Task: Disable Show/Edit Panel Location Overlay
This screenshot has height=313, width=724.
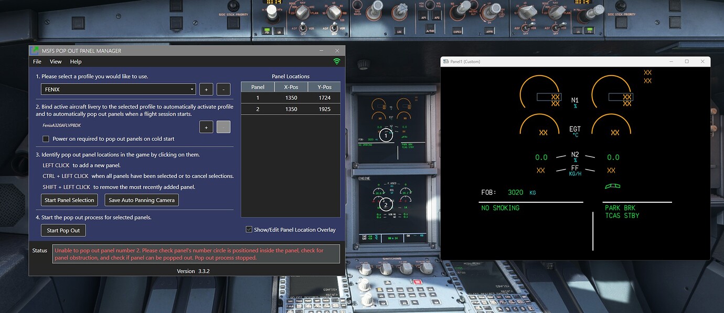Action: (249, 229)
